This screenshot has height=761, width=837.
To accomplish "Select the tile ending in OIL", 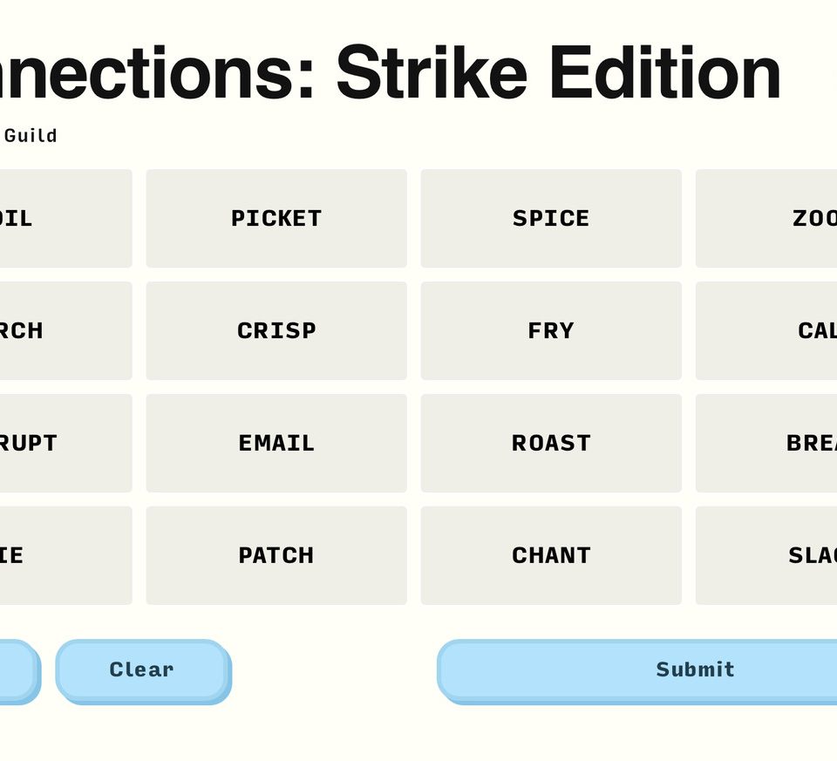I will click(x=65, y=218).
